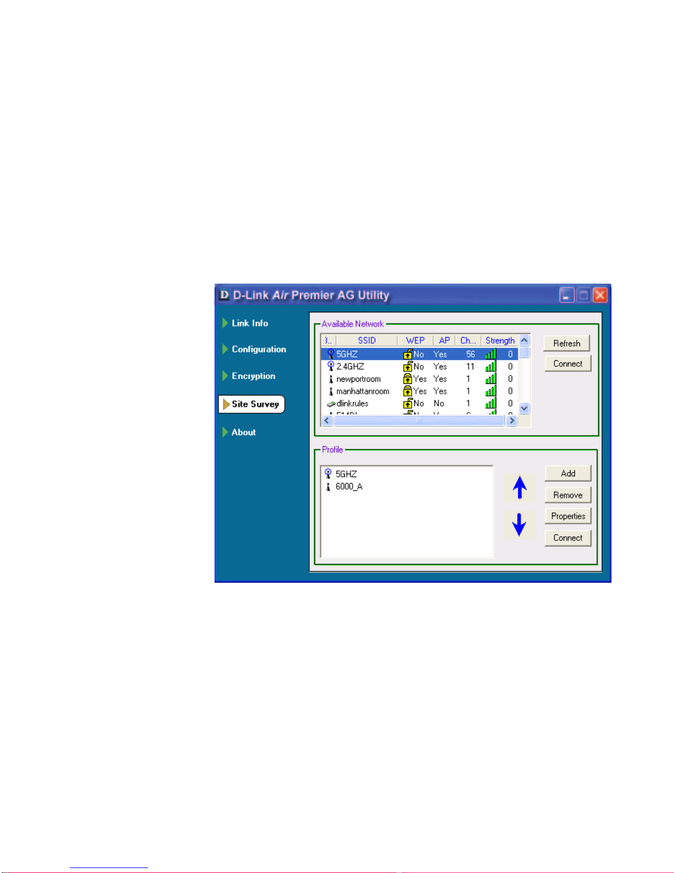The width and height of the screenshot is (674, 873).
Task: Sort networks by the SSID column header
Action: click(366, 340)
